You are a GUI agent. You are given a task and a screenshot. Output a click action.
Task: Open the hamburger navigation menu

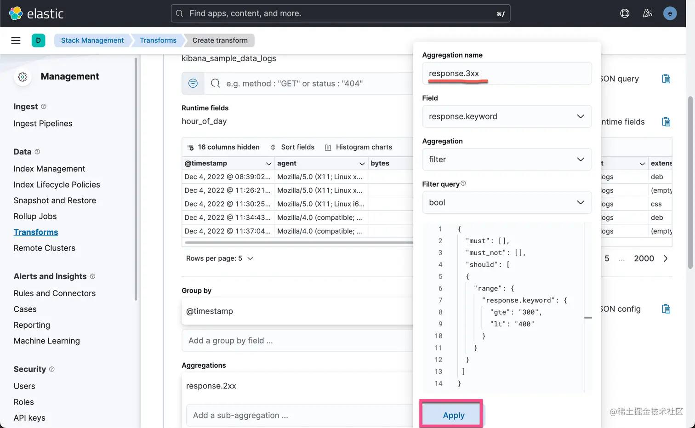pyautogui.click(x=16, y=40)
